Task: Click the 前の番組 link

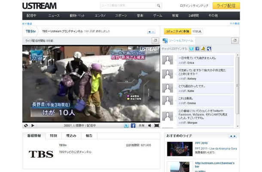Action: [x=27, y=24]
